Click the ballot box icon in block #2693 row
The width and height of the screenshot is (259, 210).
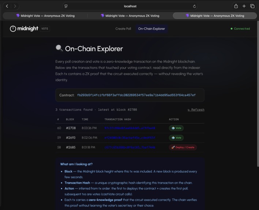tap(173, 138)
